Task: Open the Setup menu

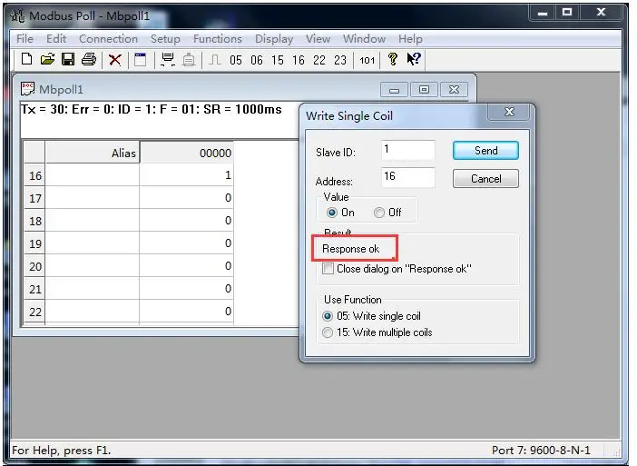Action: (x=165, y=39)
